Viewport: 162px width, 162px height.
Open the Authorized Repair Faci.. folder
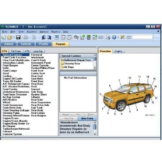[77, 60]
